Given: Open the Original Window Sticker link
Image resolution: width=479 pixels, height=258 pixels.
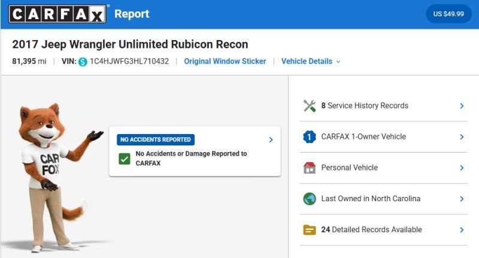Looking at the screenshot, I should [225, 62].
